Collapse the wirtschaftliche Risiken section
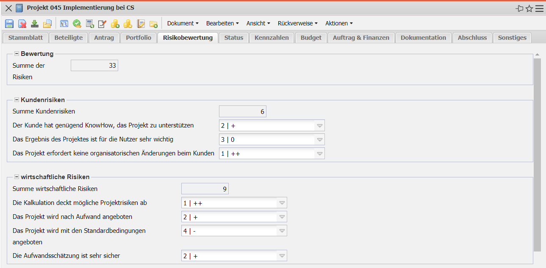The height and width of the screenshot is (268, 546). [x=17, y=177]
